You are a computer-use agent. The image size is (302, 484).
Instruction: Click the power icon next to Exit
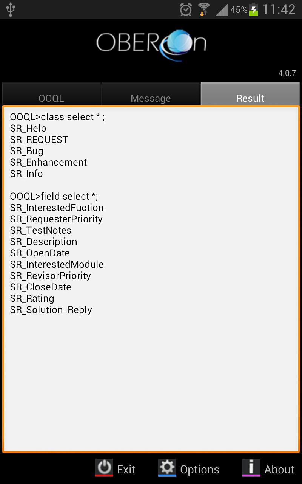pyautogui.click(x=104, y=468)
